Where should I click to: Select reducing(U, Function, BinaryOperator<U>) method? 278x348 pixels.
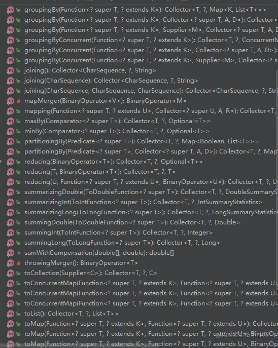151,182
